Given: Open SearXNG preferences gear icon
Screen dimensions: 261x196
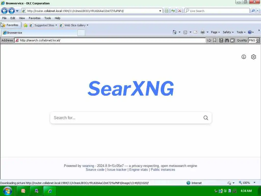Looking at the screenshot, I should pyautogui.click(x=254, y=57).
